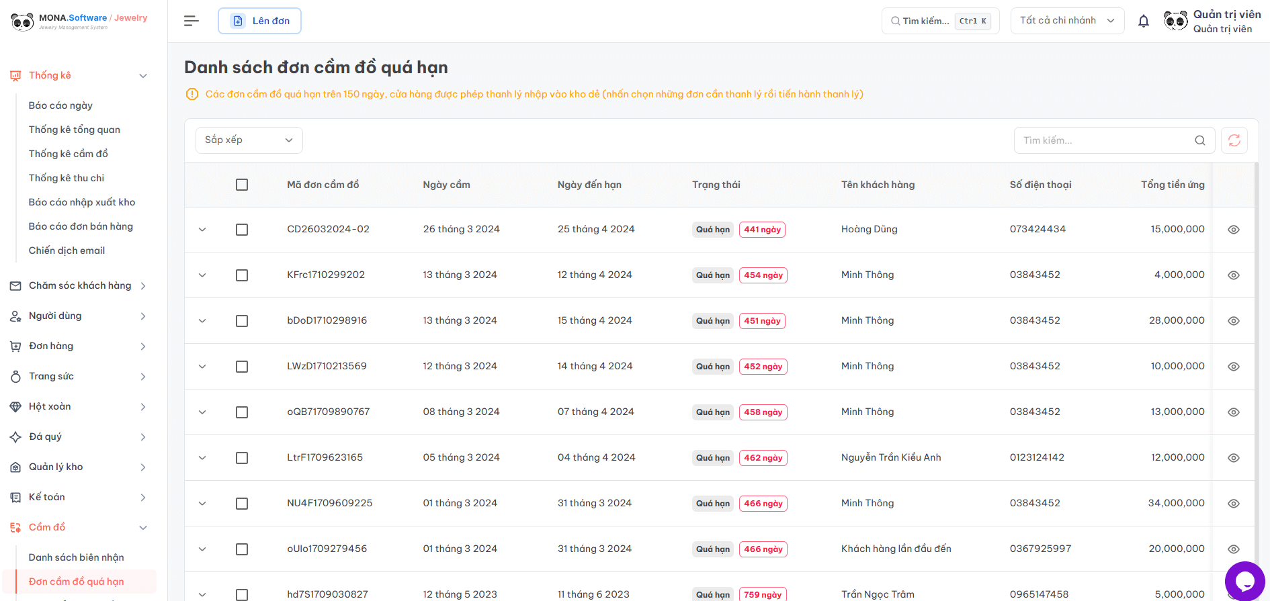This screenshot has width=1270, height=601.
Task: Check the box for order oUIo1709279456
Action: (242, 549)
